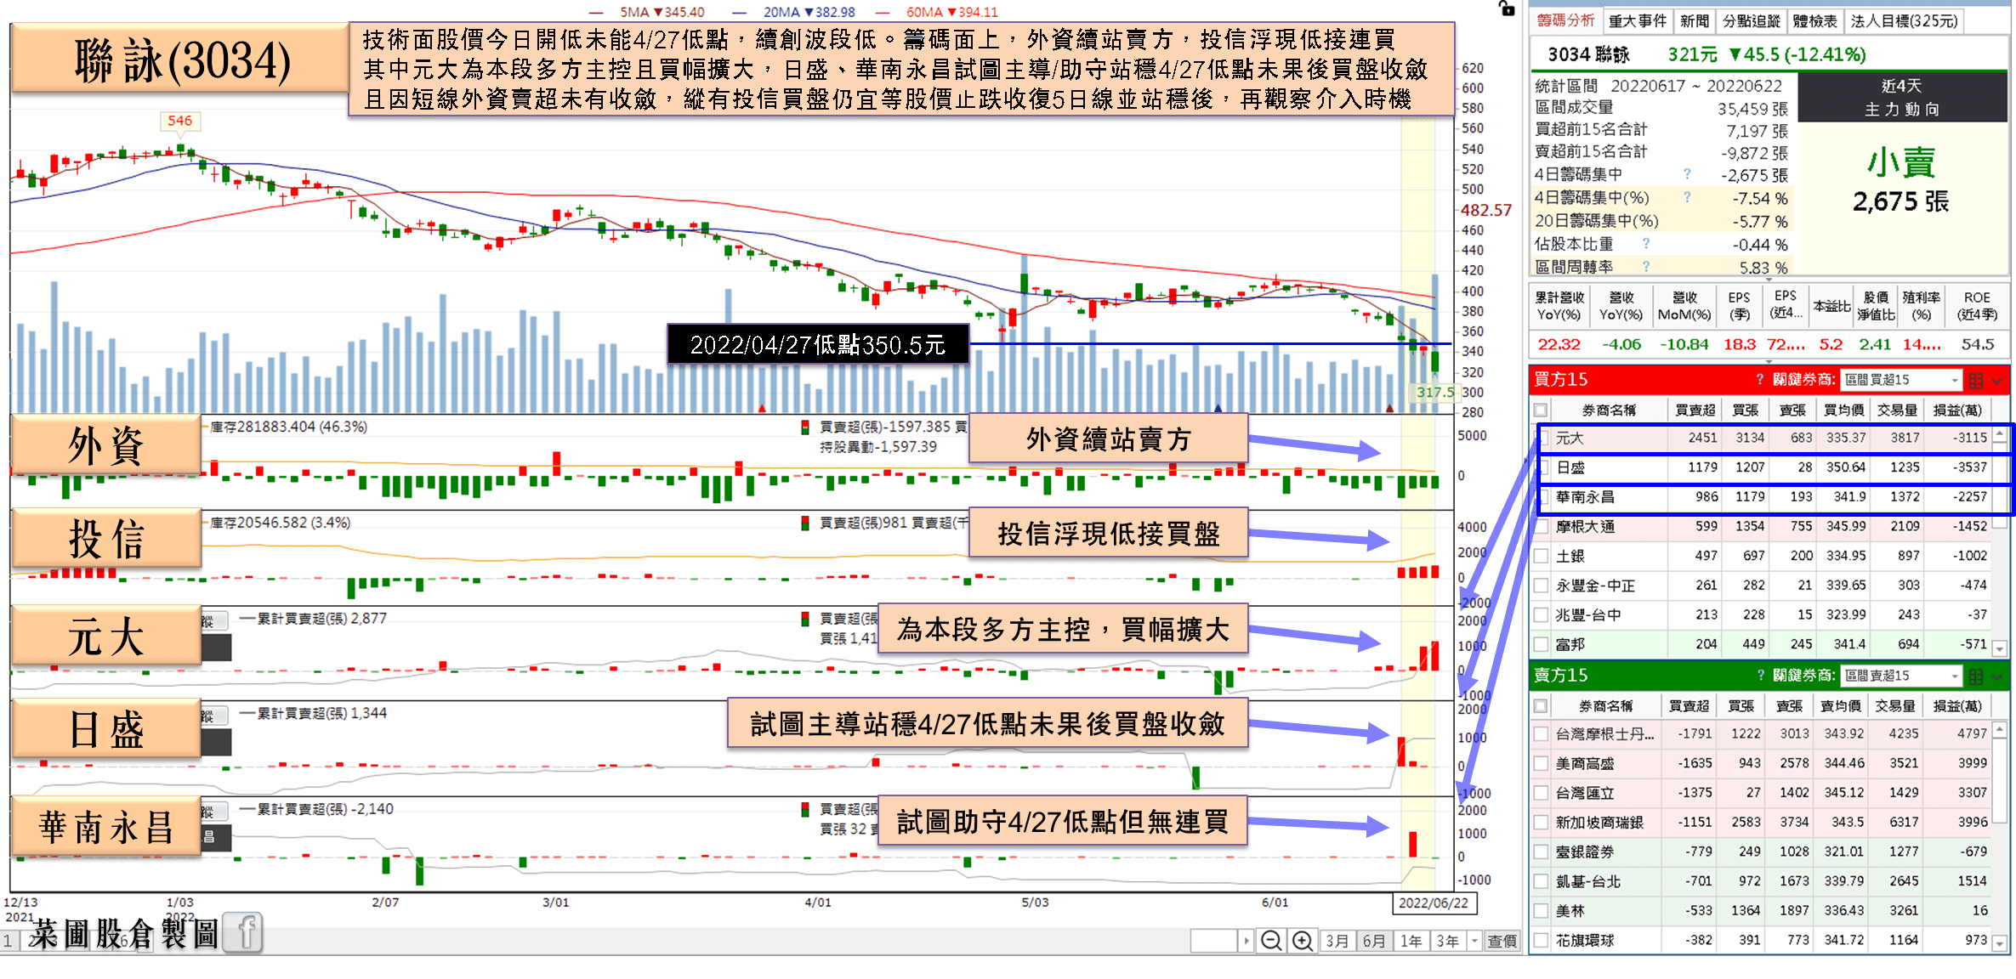Screen dimensions: 2016x979
Task: Click 外資 panel red-green legend marker
Action: pyautogui.click(x=804, y=427)
